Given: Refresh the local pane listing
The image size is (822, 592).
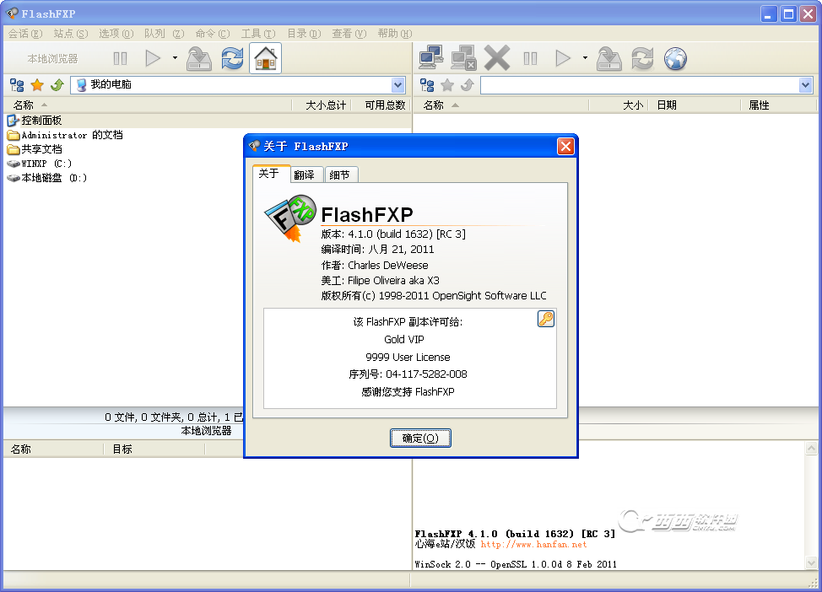Looking at the screenshot, I should point(232,58).
